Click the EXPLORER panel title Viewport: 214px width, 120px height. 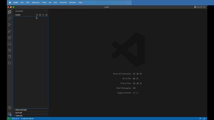tap(19, 11)
